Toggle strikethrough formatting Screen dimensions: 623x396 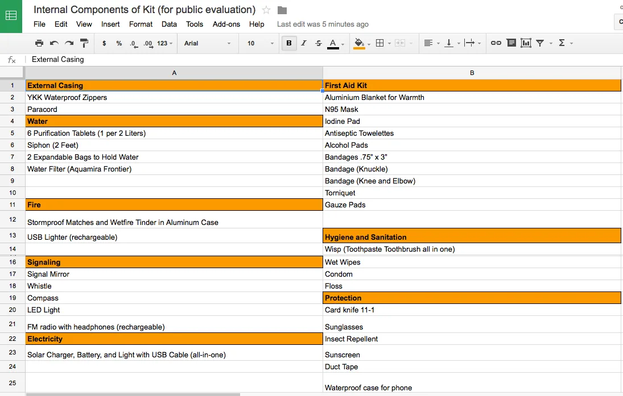[318, 43]
